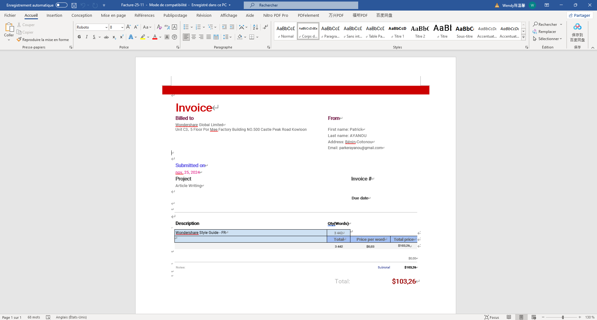Show paragraph marks icon

[265, 27]
